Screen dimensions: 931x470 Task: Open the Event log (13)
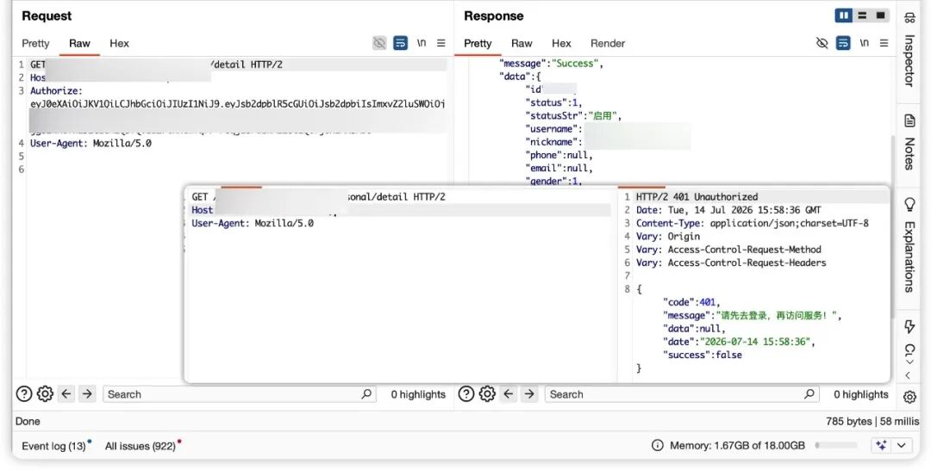click(x=54, y=446)
